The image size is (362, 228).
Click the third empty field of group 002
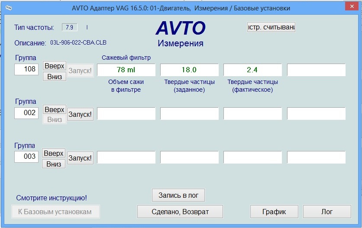click(252, 113)
